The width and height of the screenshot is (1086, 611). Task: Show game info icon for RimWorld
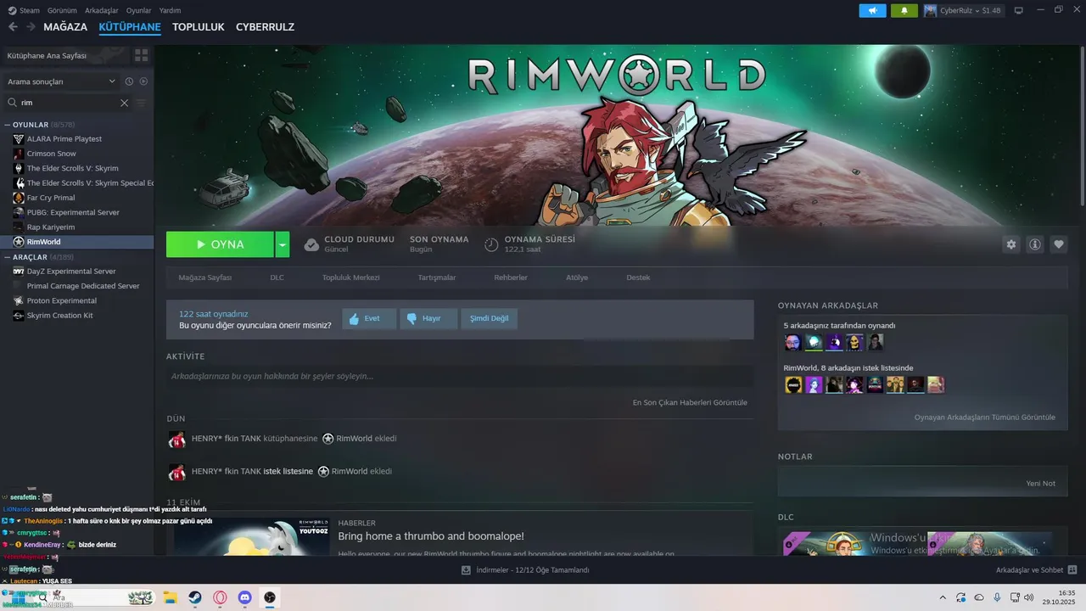[1034, 244]
